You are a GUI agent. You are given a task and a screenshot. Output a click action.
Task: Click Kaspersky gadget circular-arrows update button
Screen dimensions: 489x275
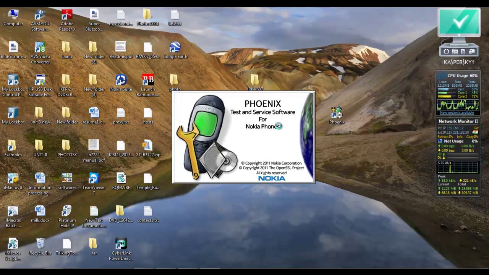446,52
